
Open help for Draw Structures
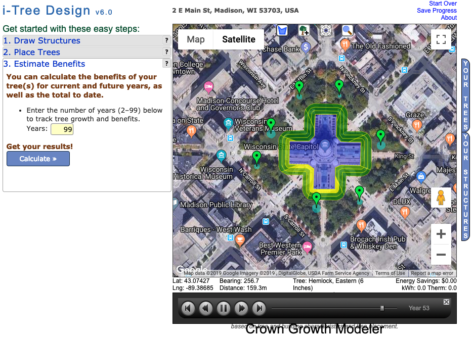pos(166,40)
